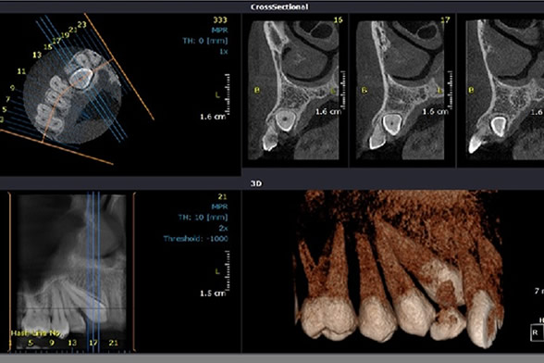The width and height of the screenshot is (544, 363).
Task: Click the panoramic reconstruction image
Action: pos(71,272)
